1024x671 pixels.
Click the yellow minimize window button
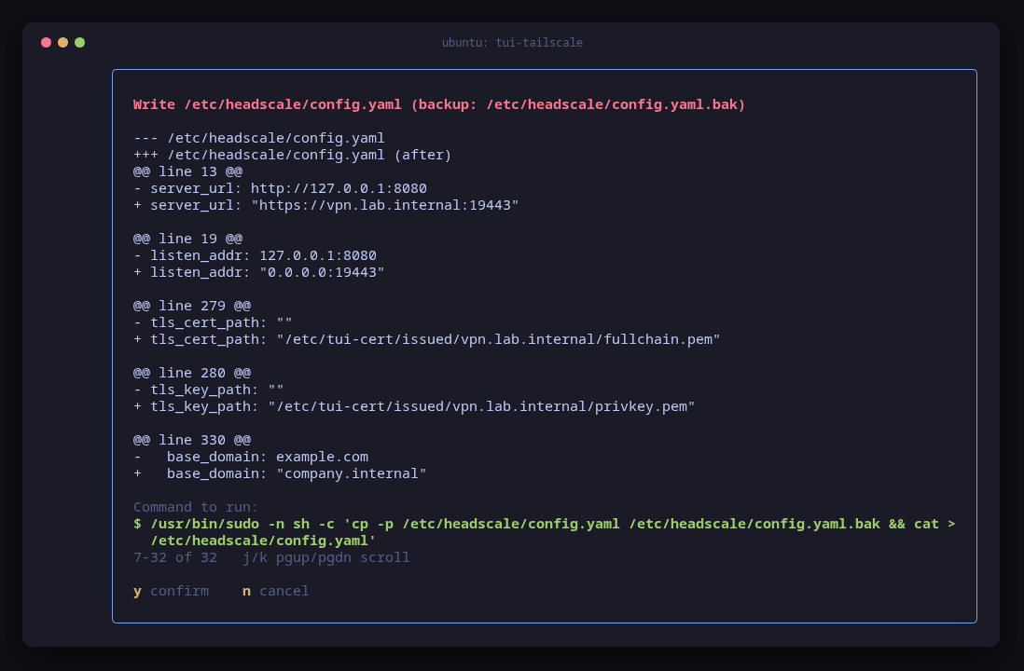[62, 43]
